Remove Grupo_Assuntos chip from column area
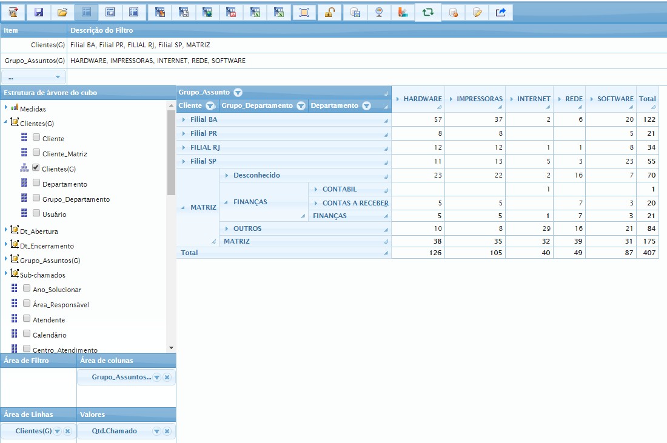The width and height of the screenshot is (667, 443). pos(167,377)
